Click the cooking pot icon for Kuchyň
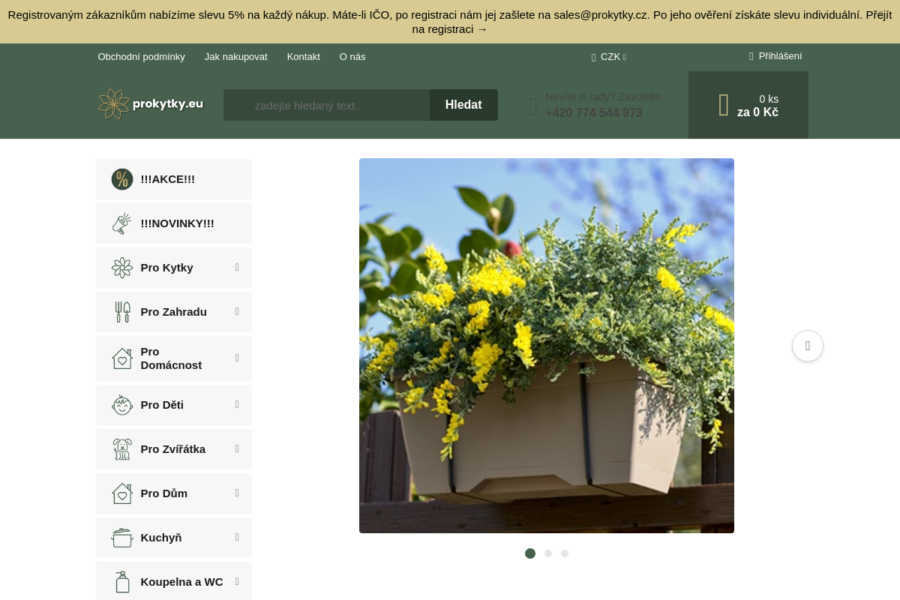This screenshot has width=900, height=600. pos(122,538)
